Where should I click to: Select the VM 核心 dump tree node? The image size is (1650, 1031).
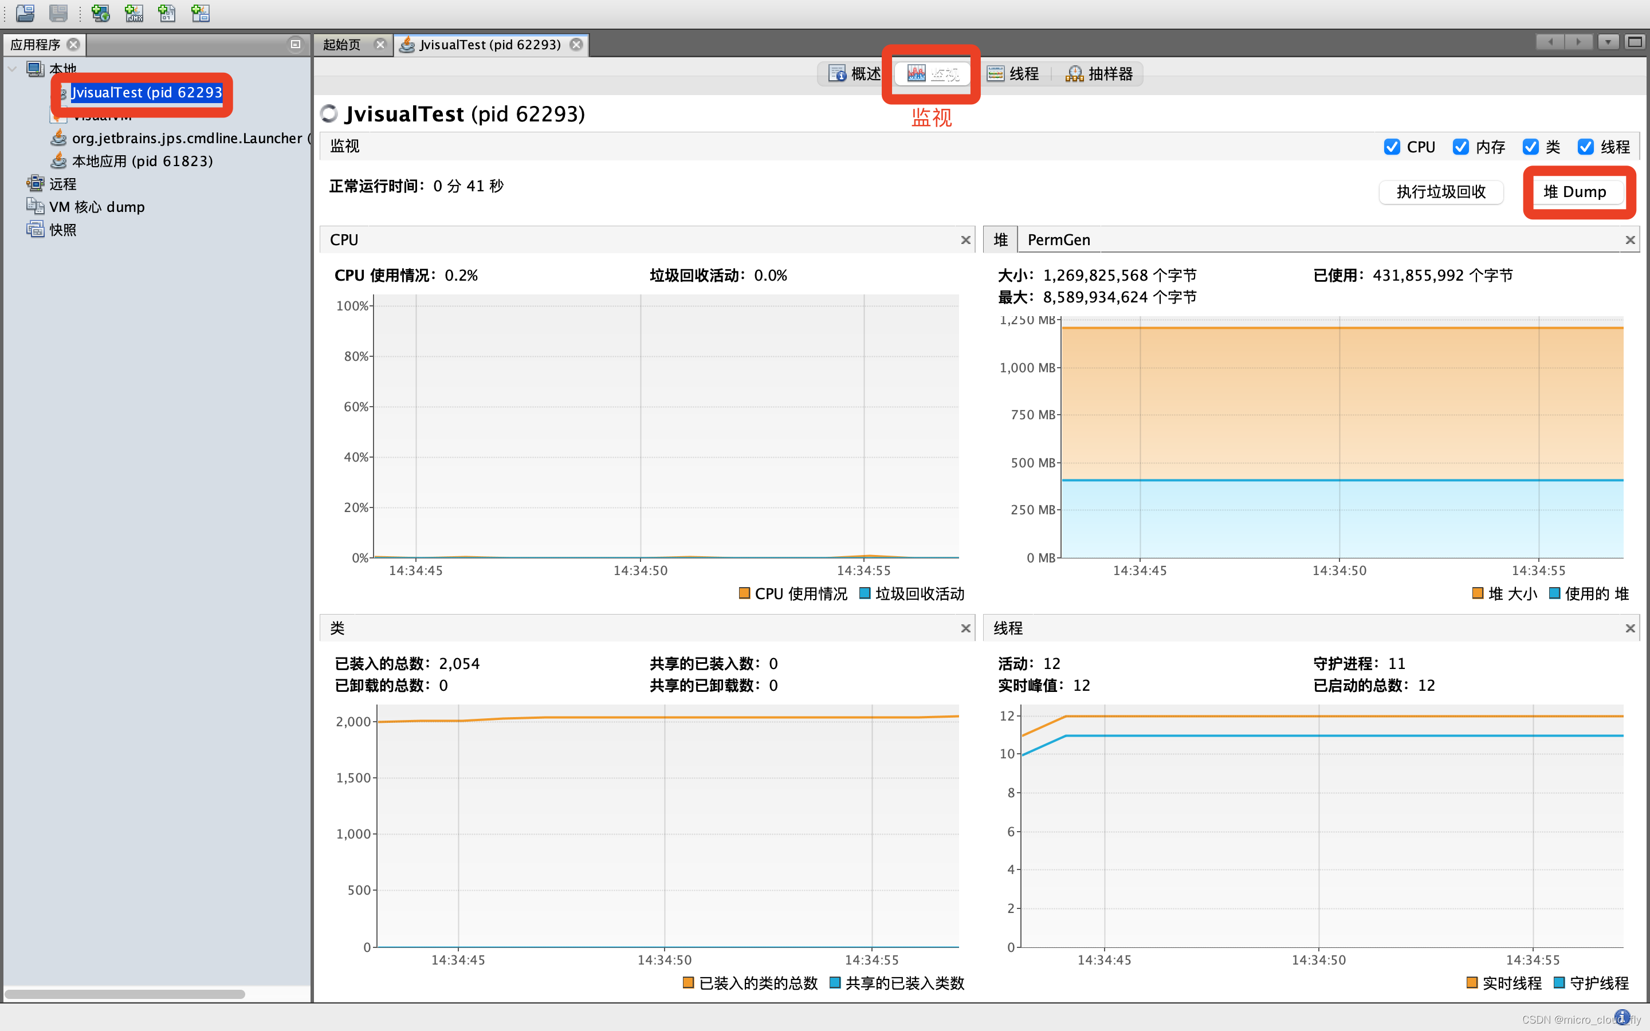tap(97, 207)
